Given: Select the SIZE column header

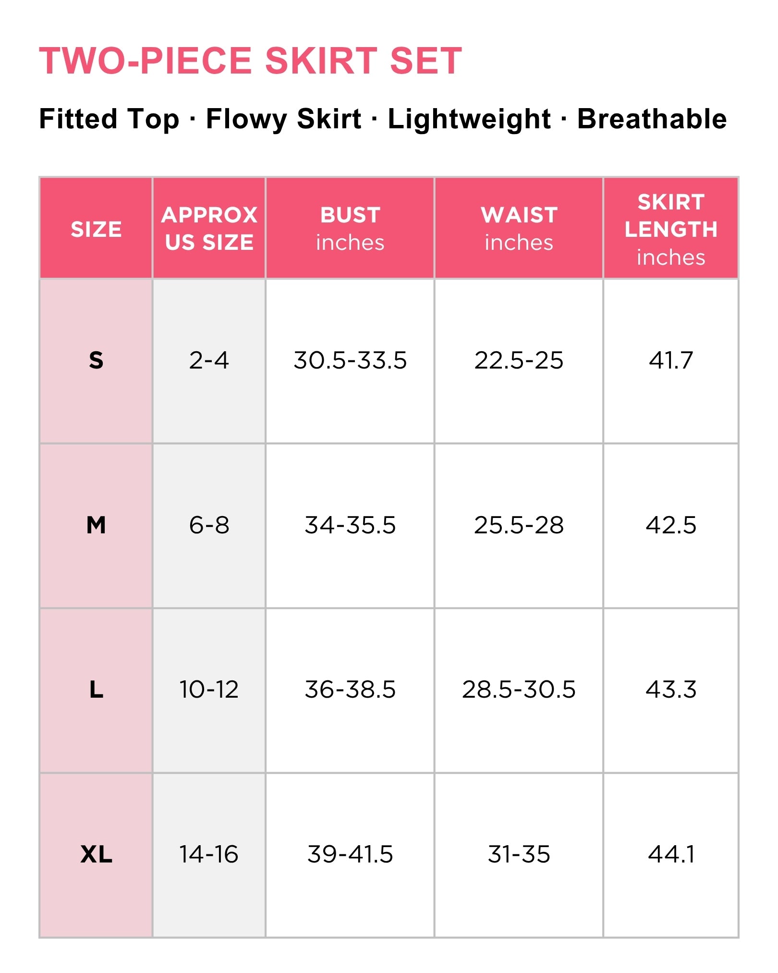Looking at the screenshot, I should coord(96,228).
